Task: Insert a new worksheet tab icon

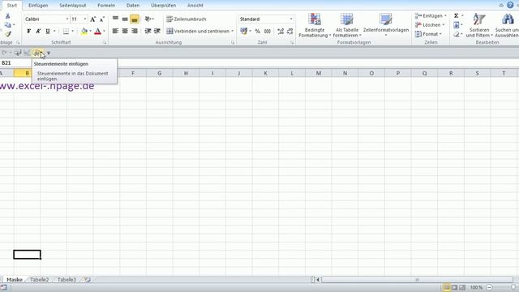Action: coord(88,280)
